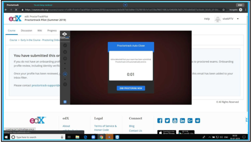The height and width of the screenshot is (143, 252).
Task: Select the Course tab
Action: [12, 30]
